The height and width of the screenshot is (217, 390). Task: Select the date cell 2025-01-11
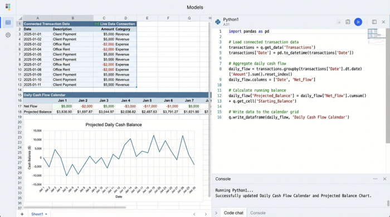37,85
